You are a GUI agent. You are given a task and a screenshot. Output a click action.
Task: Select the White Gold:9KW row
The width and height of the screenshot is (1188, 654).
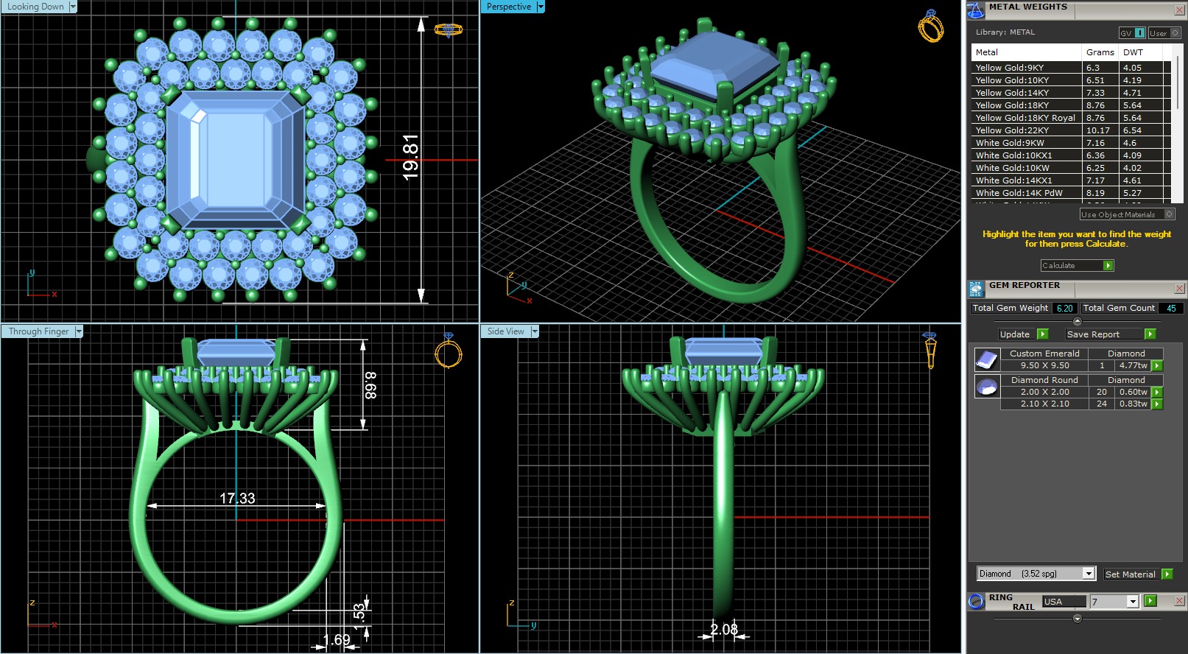click(x=1072, y=143)
